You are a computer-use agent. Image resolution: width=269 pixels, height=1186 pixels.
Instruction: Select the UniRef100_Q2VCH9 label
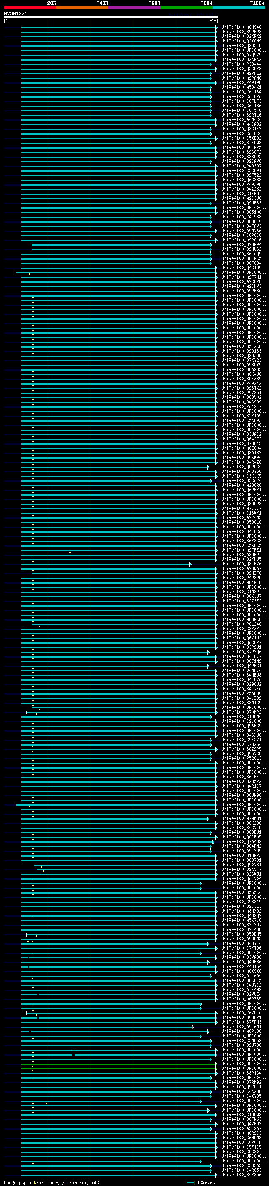tap(241, 41)
